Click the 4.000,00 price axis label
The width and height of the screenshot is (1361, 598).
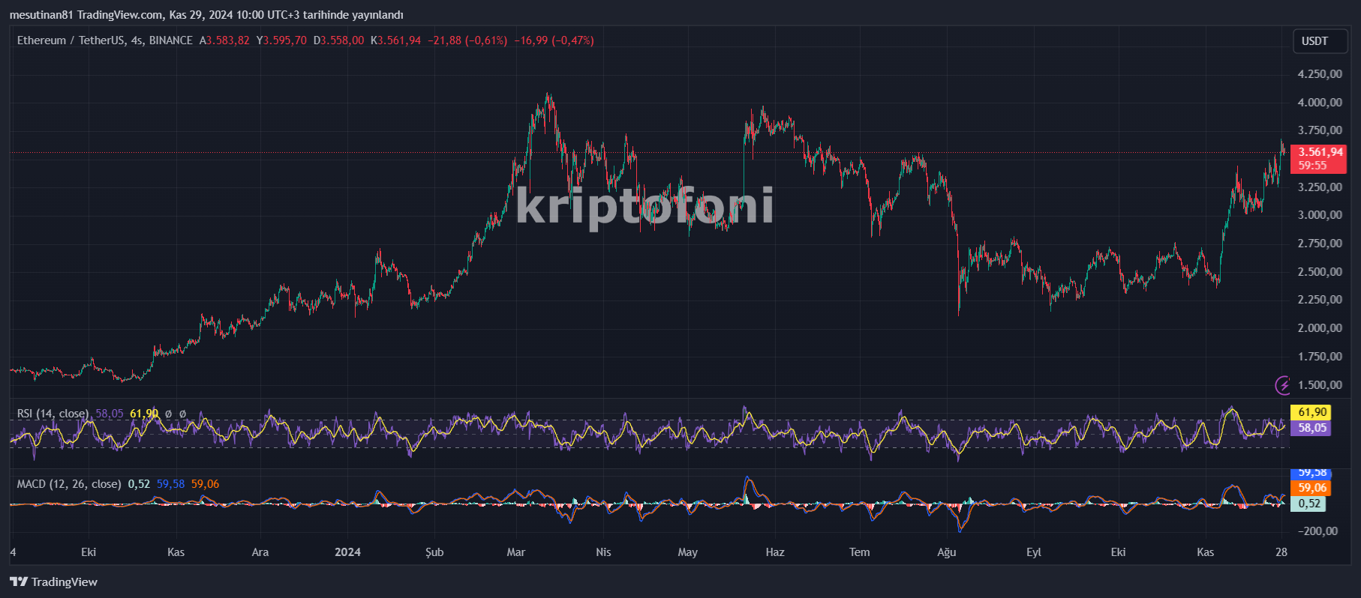tap(1320, 103)
